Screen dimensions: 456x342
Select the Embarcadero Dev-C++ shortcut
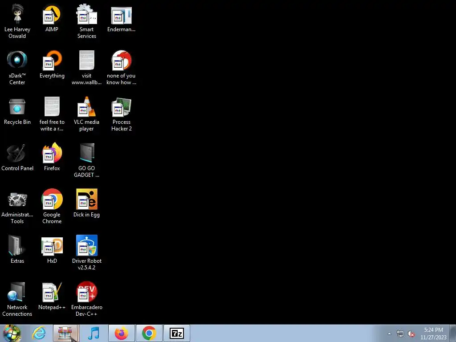(87, 299)
